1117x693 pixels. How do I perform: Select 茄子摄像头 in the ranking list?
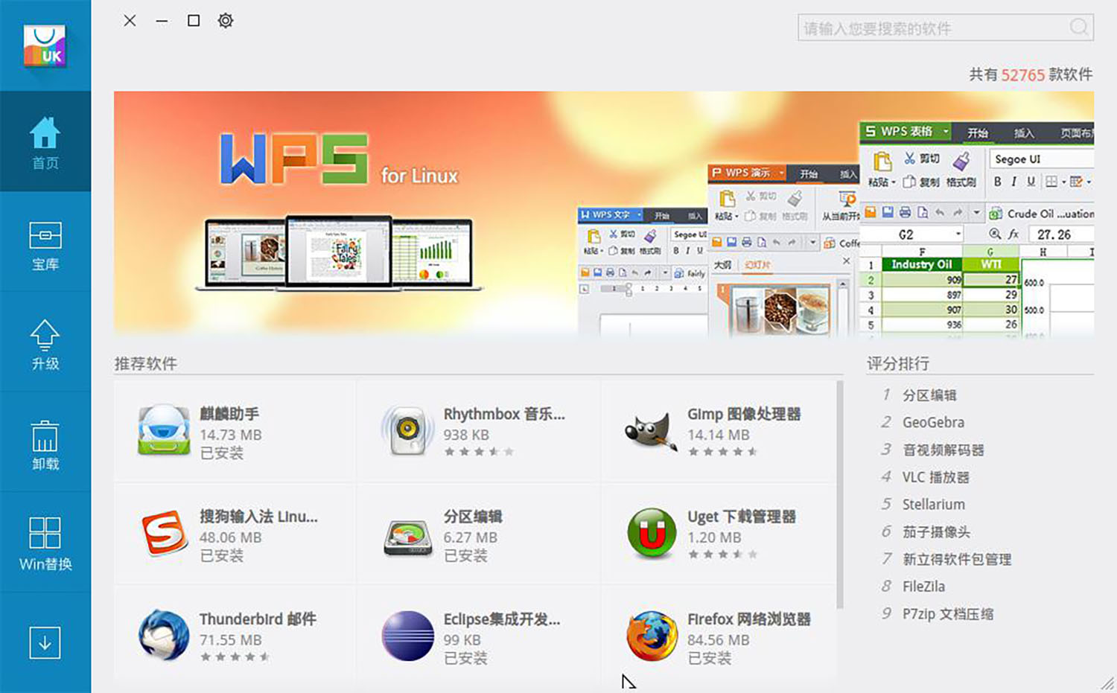(x=937, y=531)
